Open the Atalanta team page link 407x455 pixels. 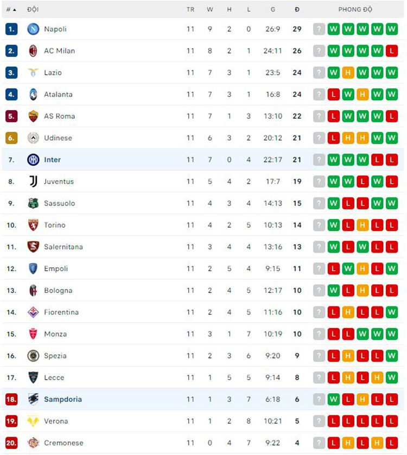[58, 94]
